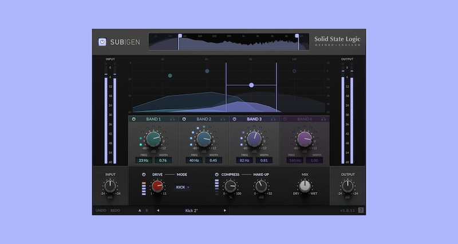This screenshot has height=244, width=458.
Task: Click the Output gain knob
Action: 348,186
